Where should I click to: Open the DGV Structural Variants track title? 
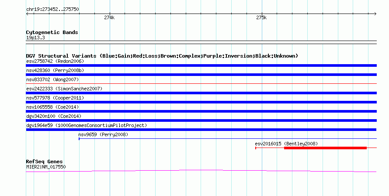coord(162,56)
